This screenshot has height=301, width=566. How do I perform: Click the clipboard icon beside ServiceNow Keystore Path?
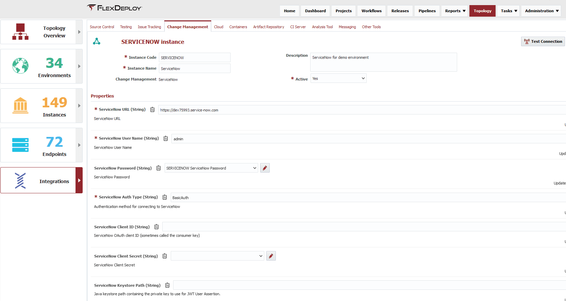tap(167, 285)
